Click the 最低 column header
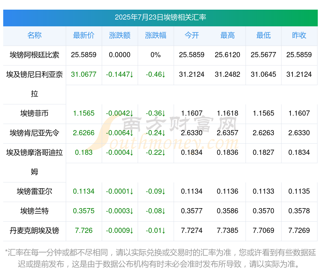321x274 pixels. pyautogui.click(x=264, y=35)
